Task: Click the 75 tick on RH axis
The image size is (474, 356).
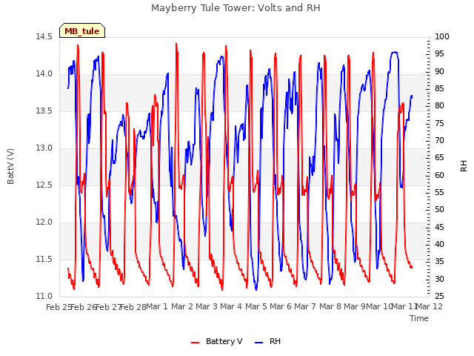Action: [x=439, y=123]
